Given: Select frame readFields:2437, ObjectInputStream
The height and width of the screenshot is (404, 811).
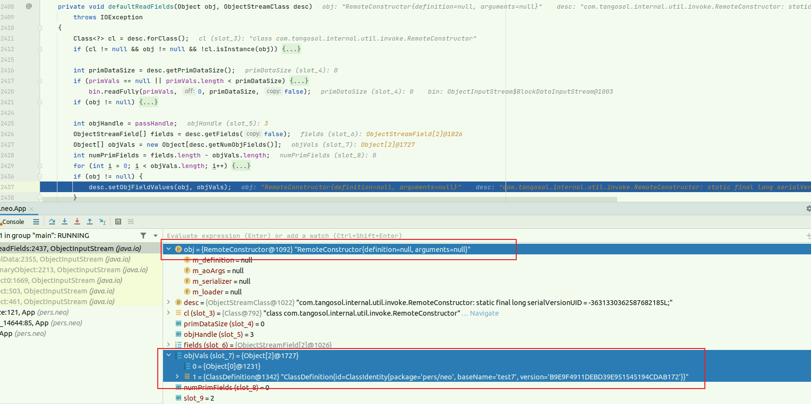Looking at the screenshot, I should 81,249.
